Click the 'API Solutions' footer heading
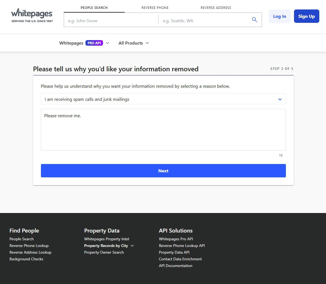Viewport: 326px width, 284px height. [x=175, y=230]
